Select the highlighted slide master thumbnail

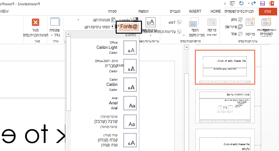225,67
